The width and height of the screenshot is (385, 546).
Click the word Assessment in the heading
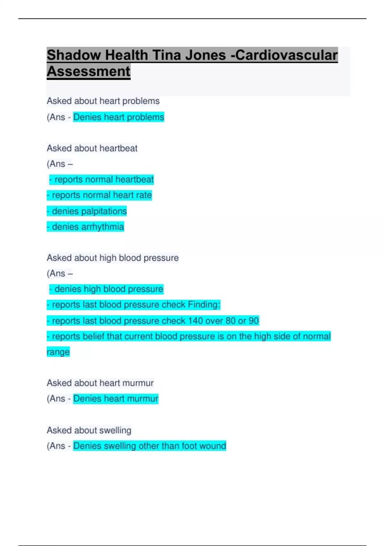pyautogui.click(x=89, y=71)
